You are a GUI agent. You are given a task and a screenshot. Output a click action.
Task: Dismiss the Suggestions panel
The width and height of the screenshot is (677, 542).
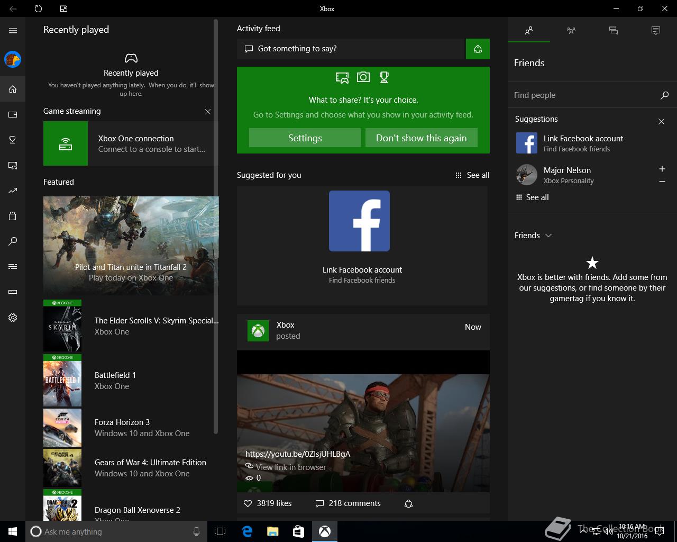pos(661,122)
